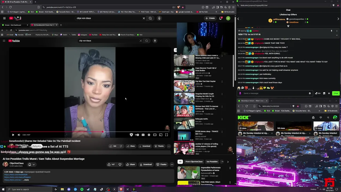Open 'GearScape - Dps' bookmark
The width and height of the screenshot is (341, 192).
pyautogui.click(x=166, y=12)
